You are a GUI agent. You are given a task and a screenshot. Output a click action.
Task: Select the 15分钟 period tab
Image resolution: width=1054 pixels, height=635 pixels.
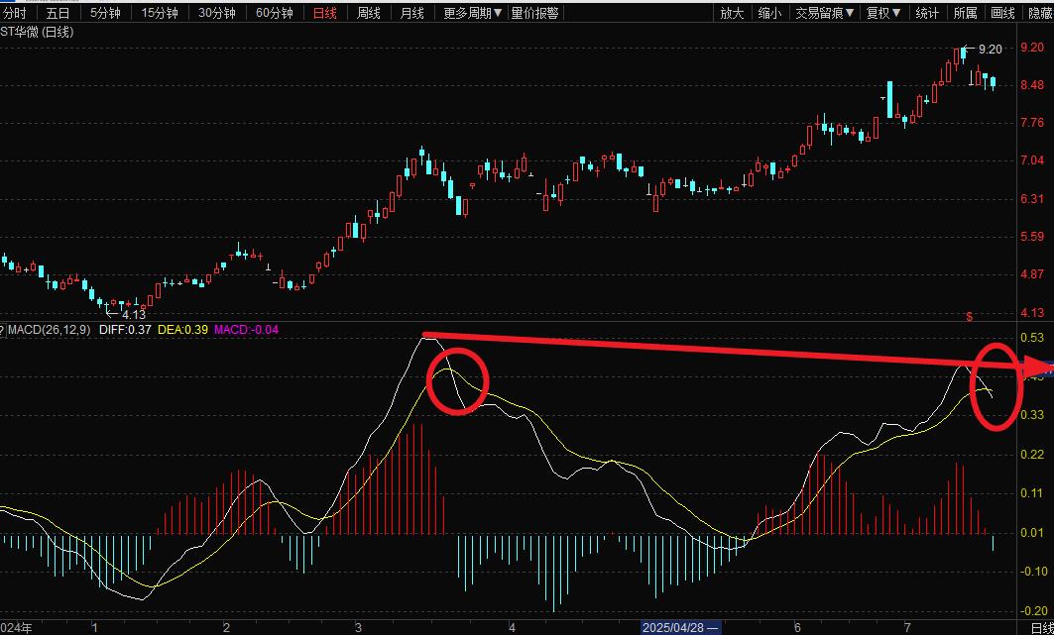pos(161,13)
